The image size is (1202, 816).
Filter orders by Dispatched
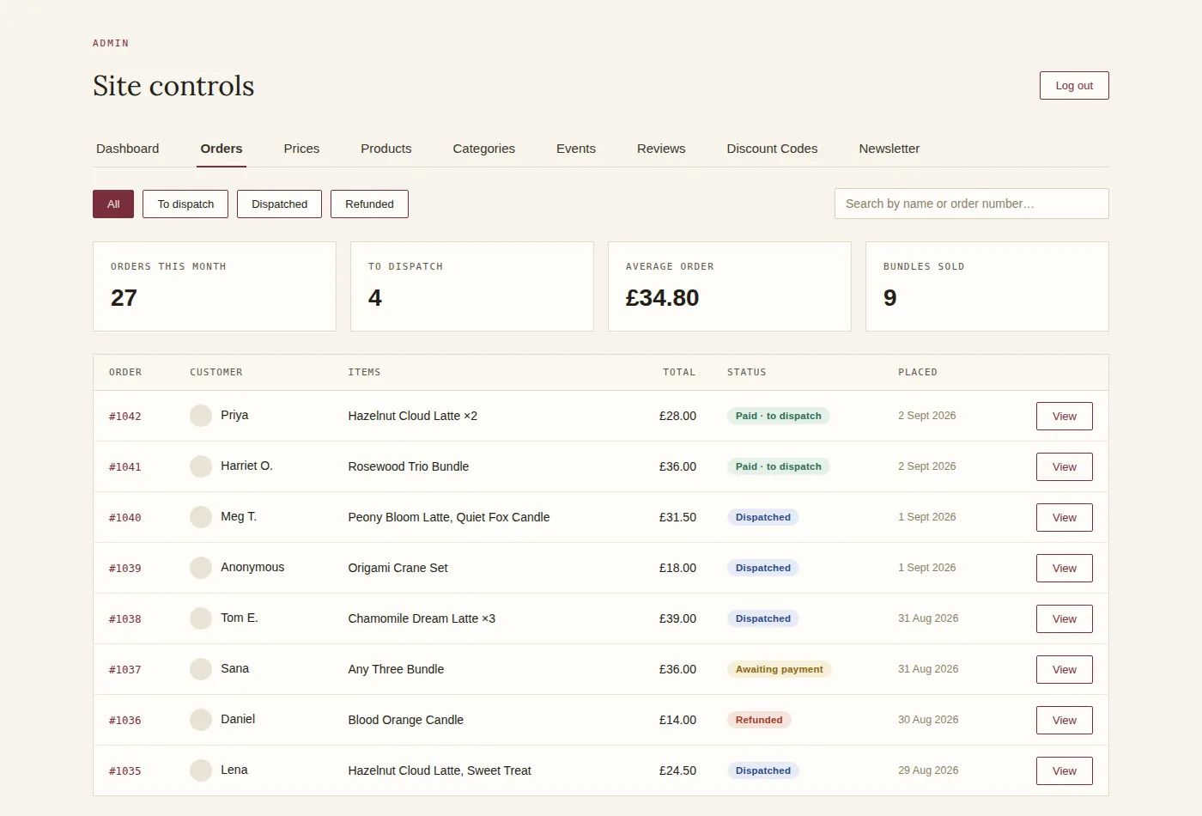[x=279, y=204]
